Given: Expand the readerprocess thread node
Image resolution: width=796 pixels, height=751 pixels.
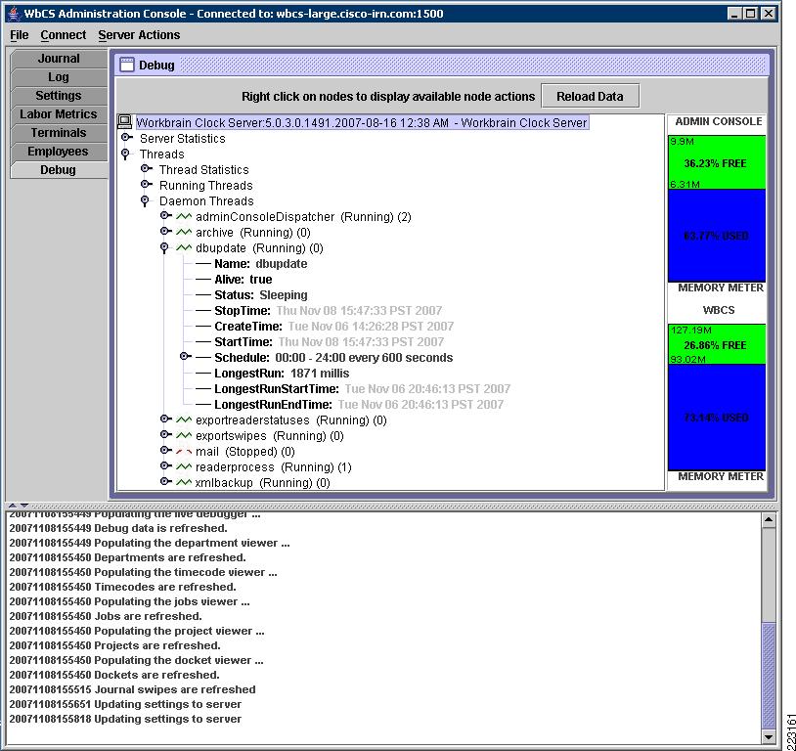Looking at the screenshot, I should (x=165, y=466).
